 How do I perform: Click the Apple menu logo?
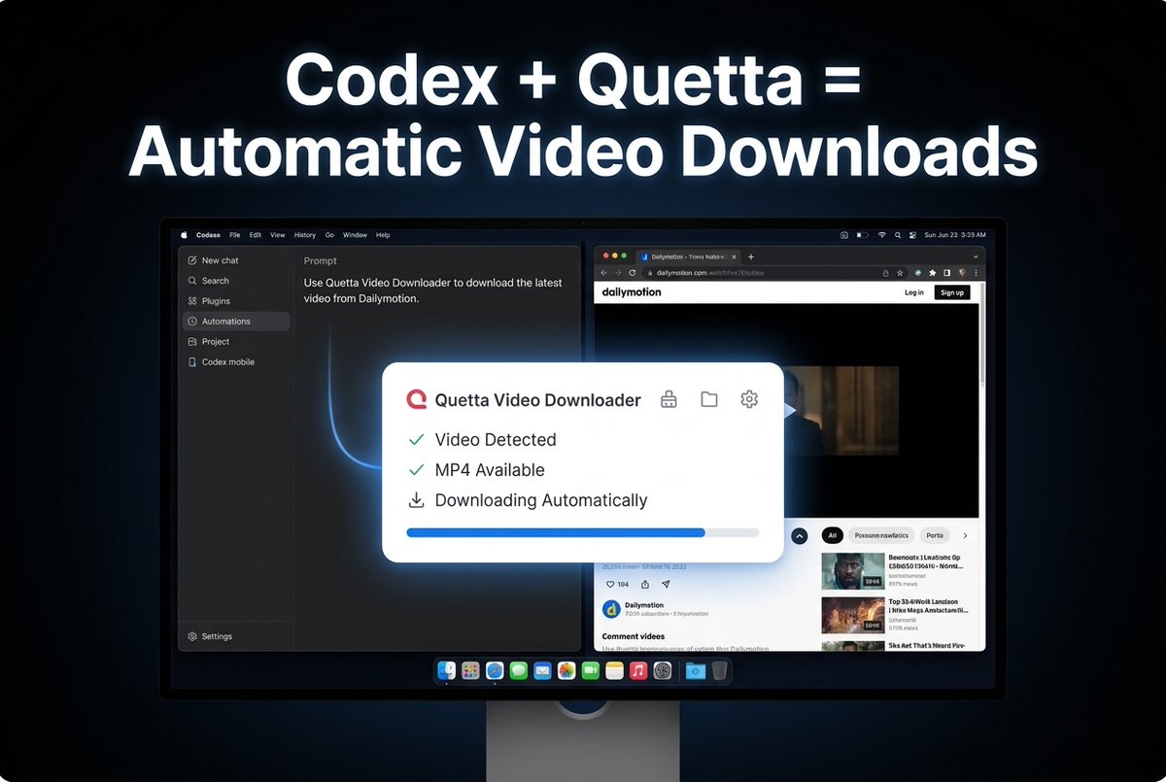click(184, 235)
